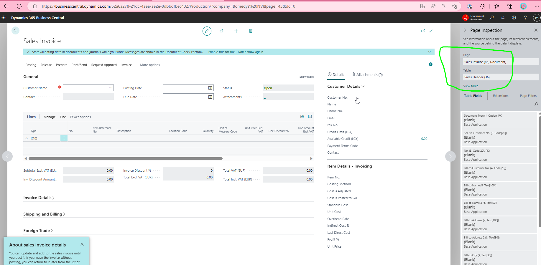The height and width of the screenshot is (265, 541).
Task: Click the pencil edit icon
Action: coord(207,31)
